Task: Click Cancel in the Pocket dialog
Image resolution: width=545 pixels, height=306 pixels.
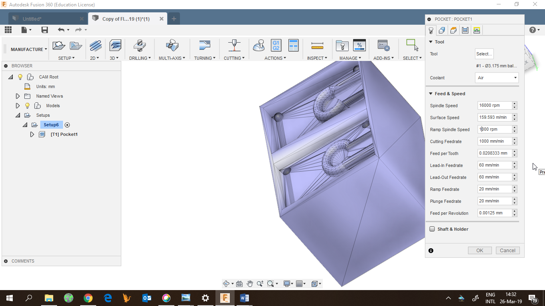Action: [x=507, y=251]
